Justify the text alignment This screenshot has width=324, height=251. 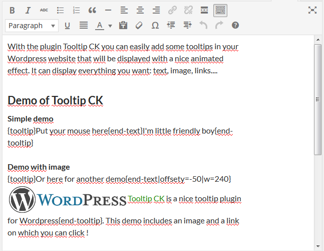click(84, 26)
